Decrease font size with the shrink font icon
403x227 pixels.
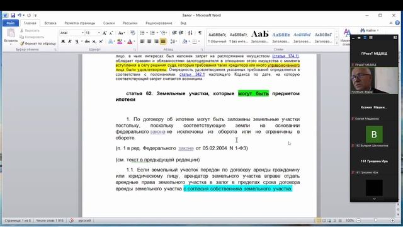pos(111,33)
